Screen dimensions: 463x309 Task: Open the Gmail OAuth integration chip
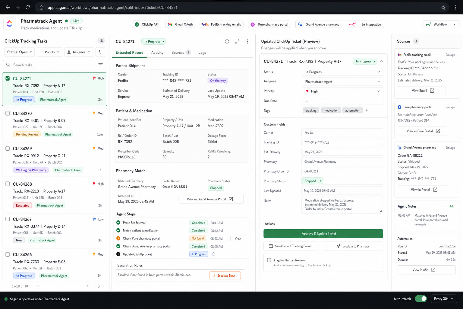(180, 24)
